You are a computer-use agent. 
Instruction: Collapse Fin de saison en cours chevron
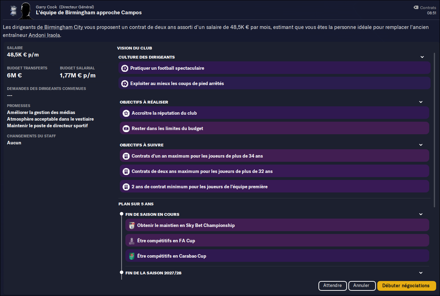[421, 214]
